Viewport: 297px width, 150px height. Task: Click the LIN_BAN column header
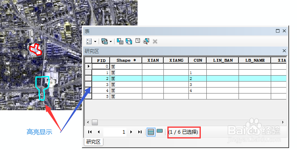pos(223,60)
